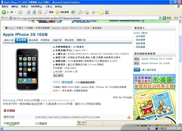Open the History clock icon
The height and width of the screenshot is (131, 182).
tap(73, 12)
